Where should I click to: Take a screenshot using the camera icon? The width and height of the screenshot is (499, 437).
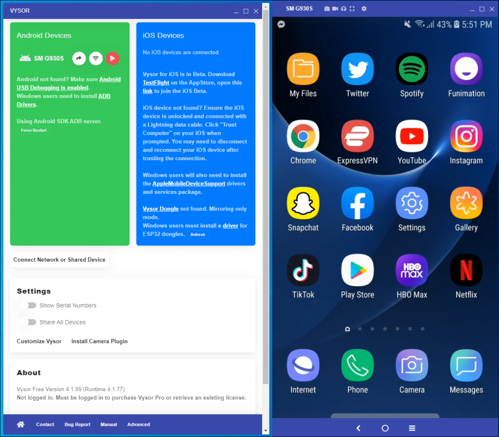coord(327,8)
